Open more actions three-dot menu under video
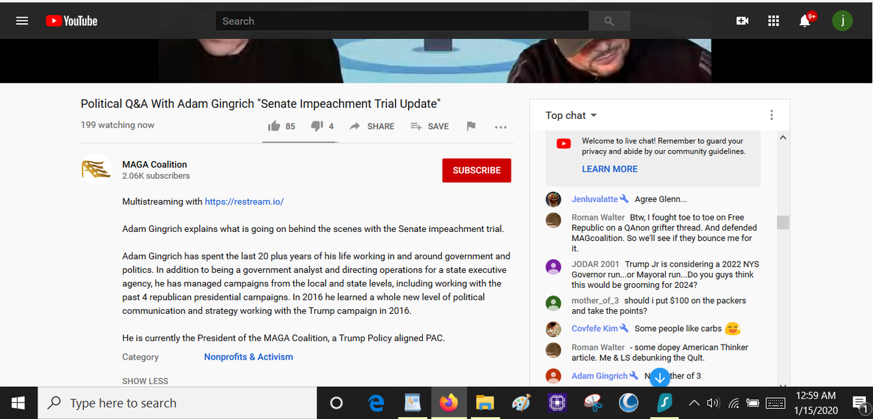Image resolution: width=873 pixels, height=419 pixels. click(x=501, y=127)
